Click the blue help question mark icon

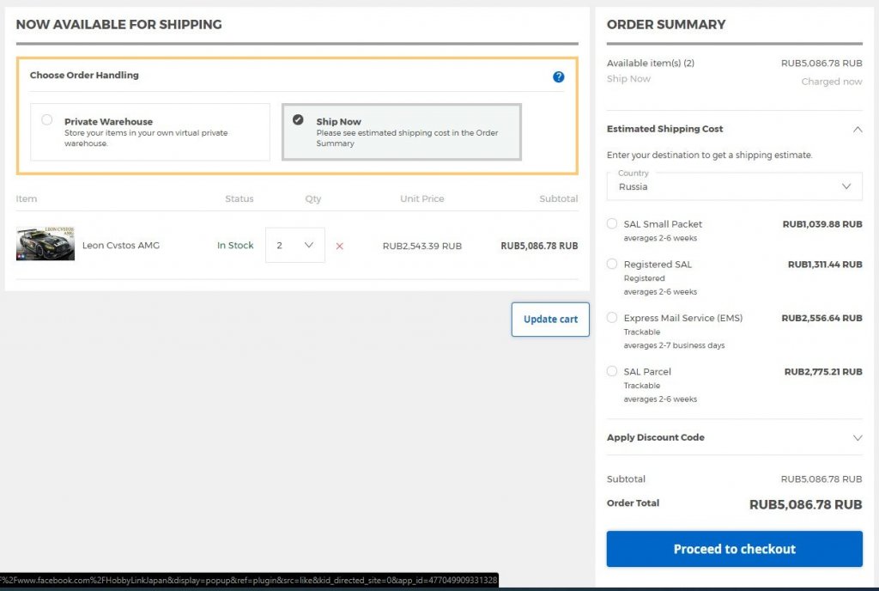(558, 76)
